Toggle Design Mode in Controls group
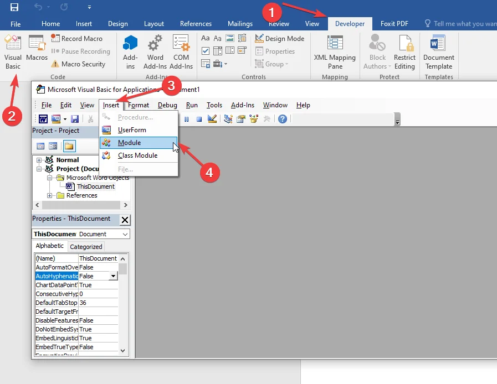This screenshot has height=384, width=497. click(280, 39)
